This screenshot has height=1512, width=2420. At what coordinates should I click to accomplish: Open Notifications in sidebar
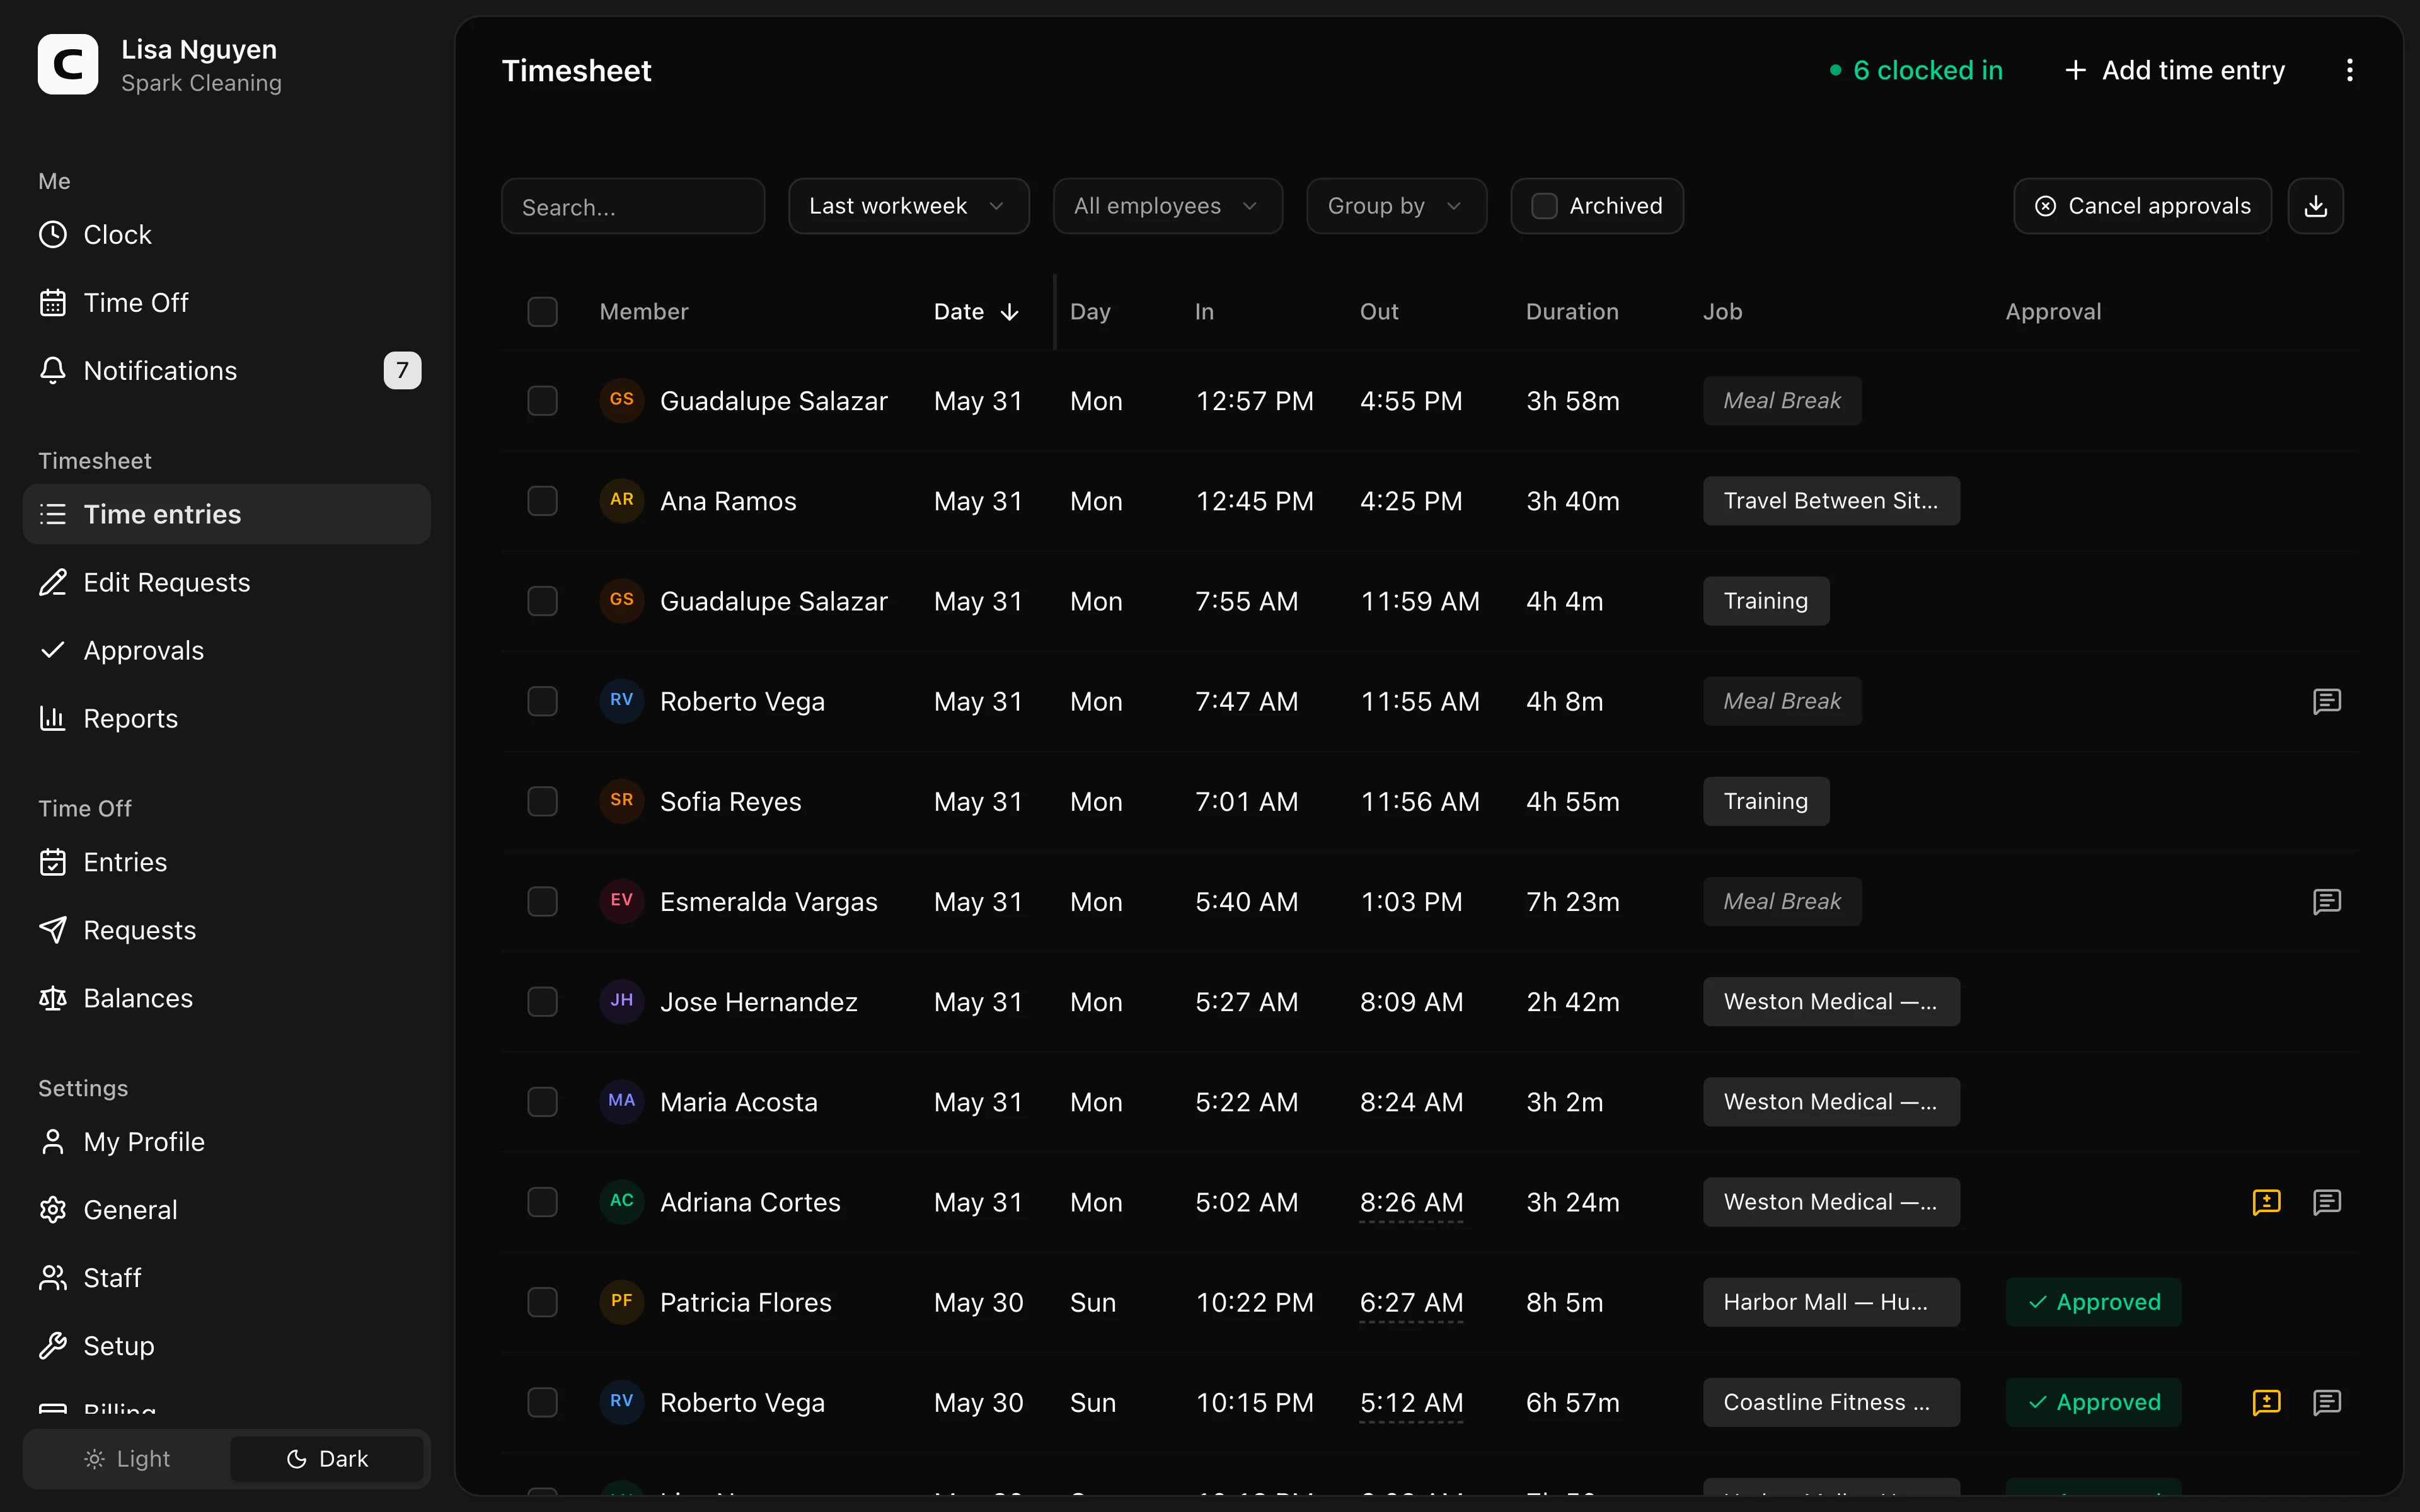[x=226, y=370]
